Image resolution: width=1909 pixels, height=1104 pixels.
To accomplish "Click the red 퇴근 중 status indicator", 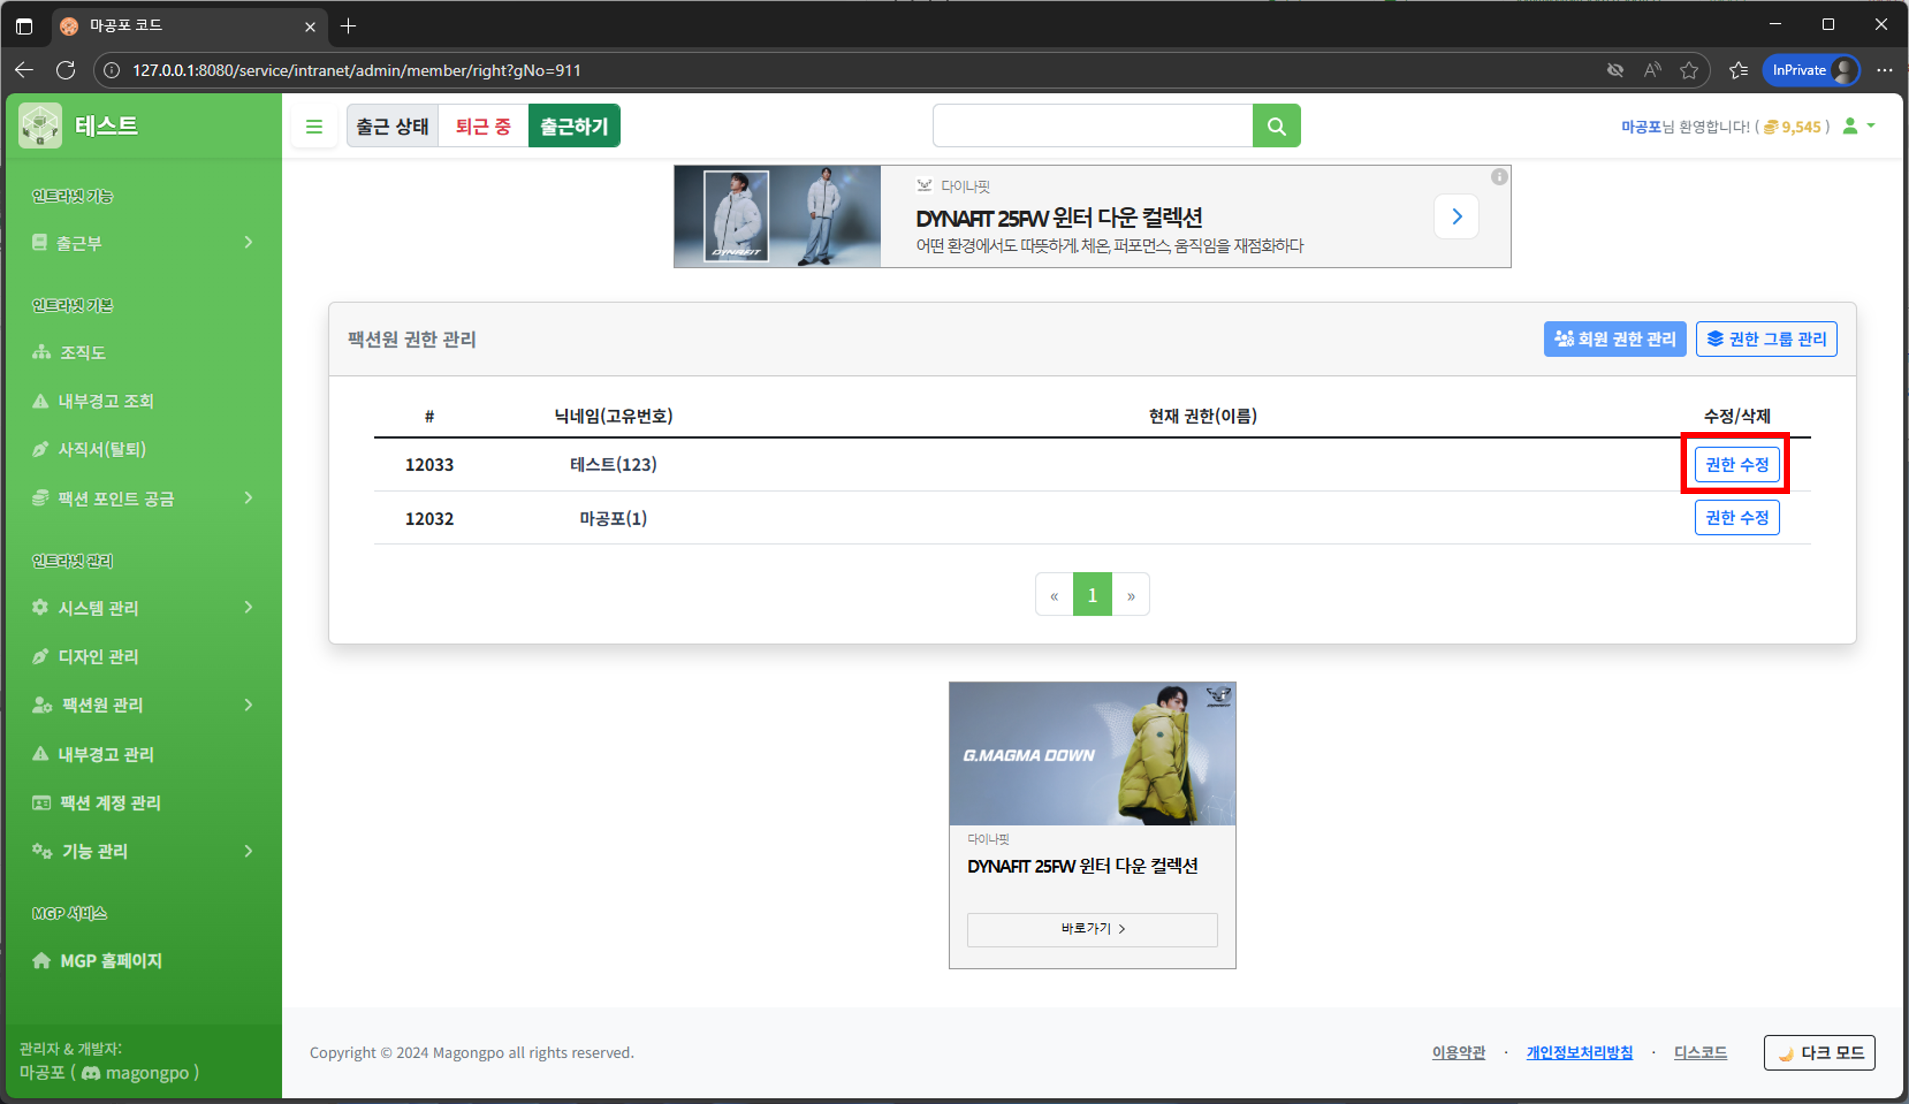I will (482, 126).
